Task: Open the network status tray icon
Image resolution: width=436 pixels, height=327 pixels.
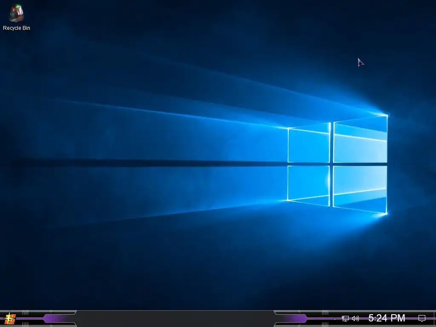Action: pyautogui.click(x=345, y=318)
